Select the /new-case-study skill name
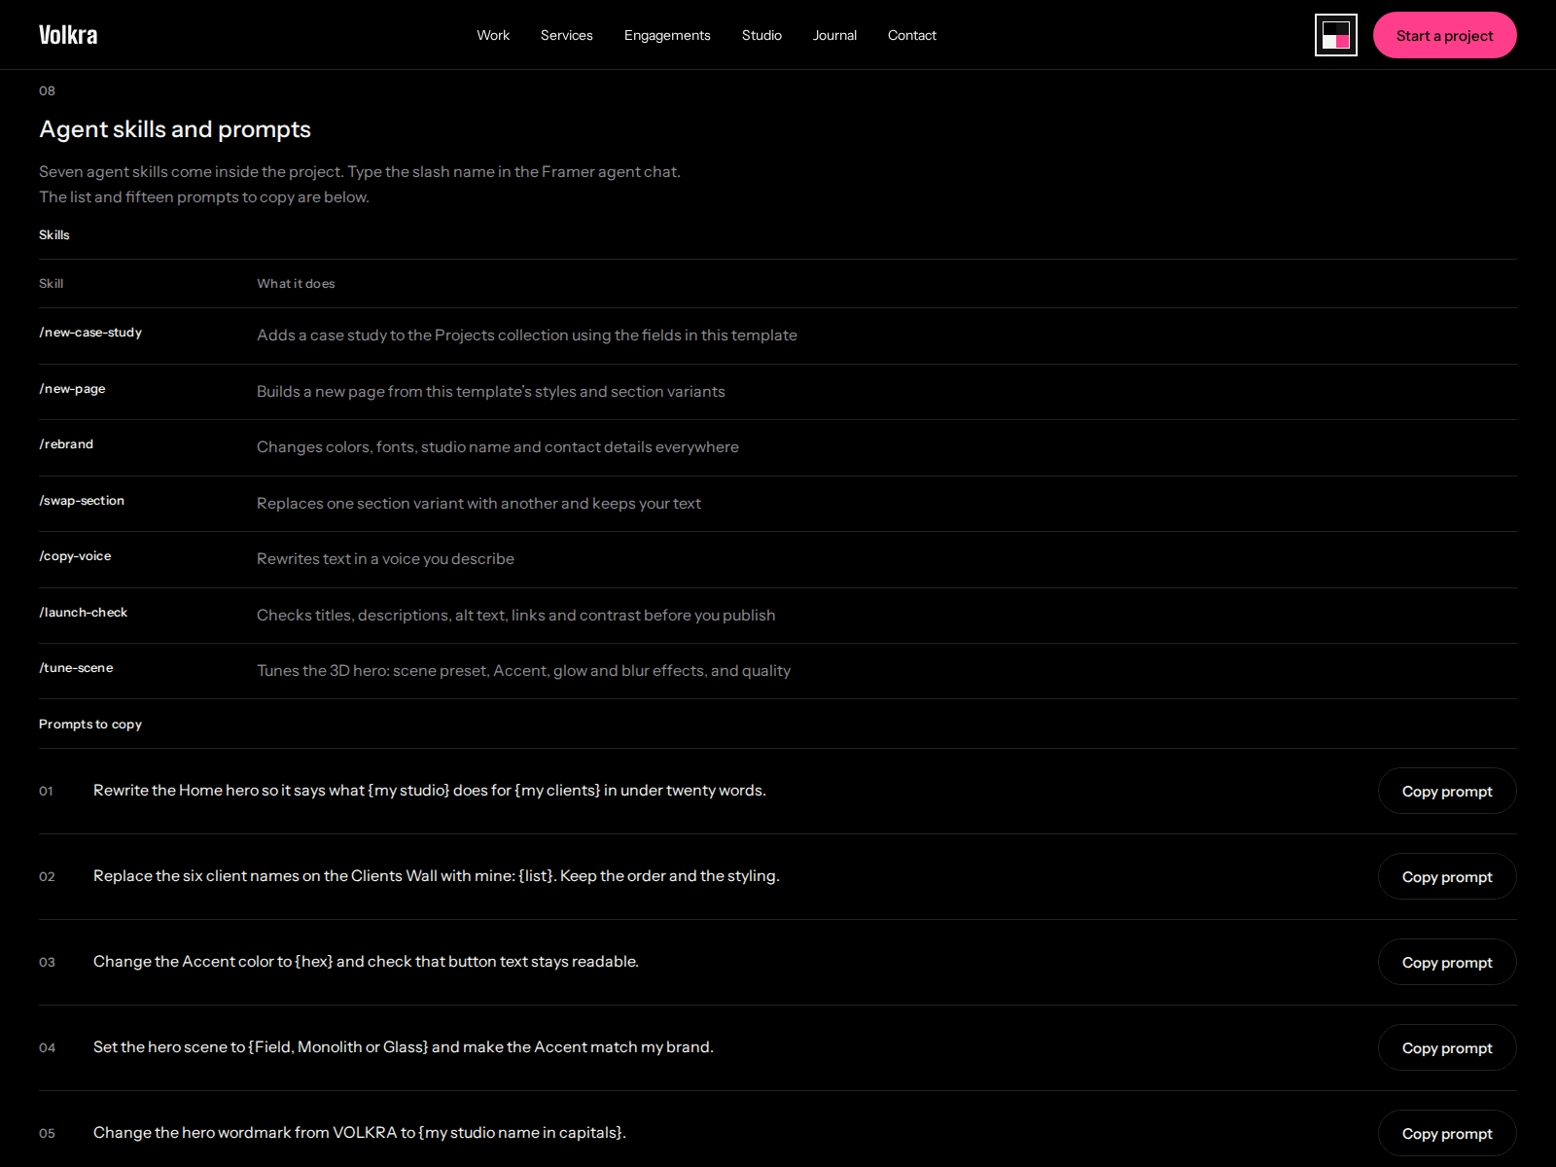Viewport: 1556px width, 1167px height. tap(90, 333)
